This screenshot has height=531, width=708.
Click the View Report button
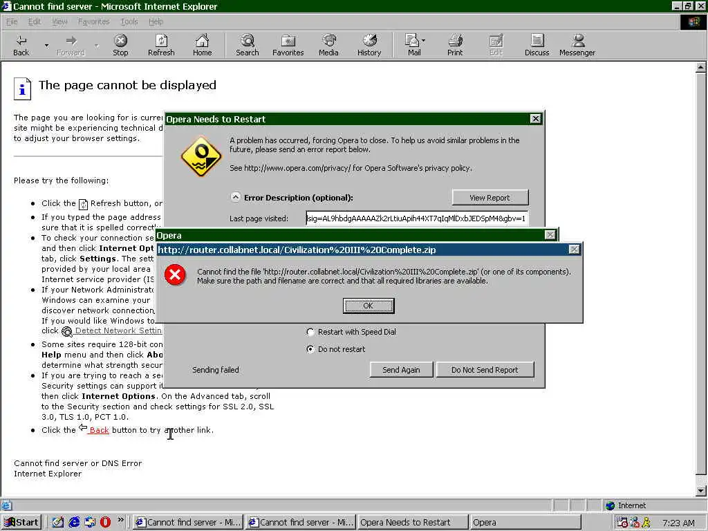coord(490,198)
